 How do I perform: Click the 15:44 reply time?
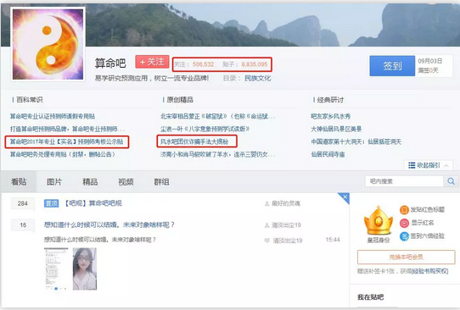[x=333, y=240]
